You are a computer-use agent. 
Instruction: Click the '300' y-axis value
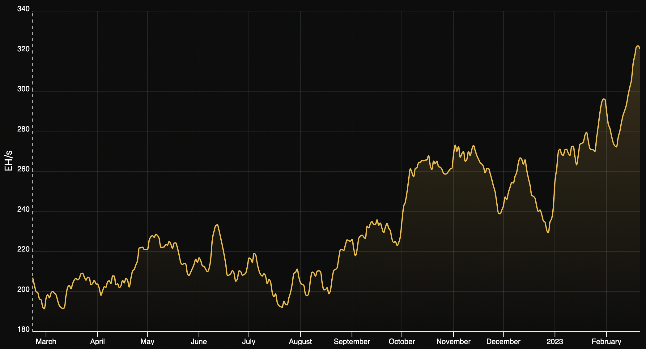point(23,89)
